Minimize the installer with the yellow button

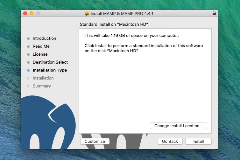click(32, 13)
